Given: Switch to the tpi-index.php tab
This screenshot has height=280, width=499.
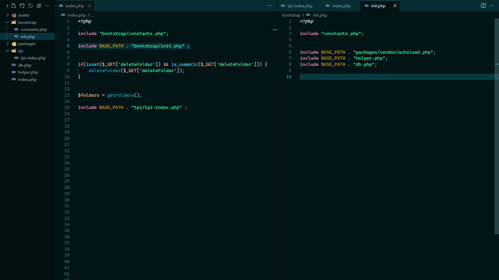Looking at the screenshot, I should 300,6.
